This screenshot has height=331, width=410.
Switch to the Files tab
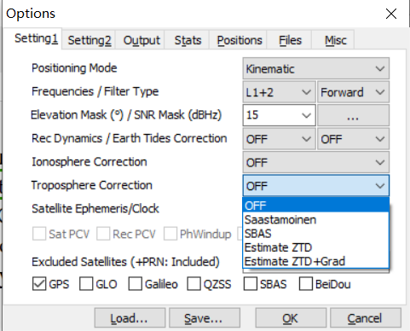pos(290,40)
